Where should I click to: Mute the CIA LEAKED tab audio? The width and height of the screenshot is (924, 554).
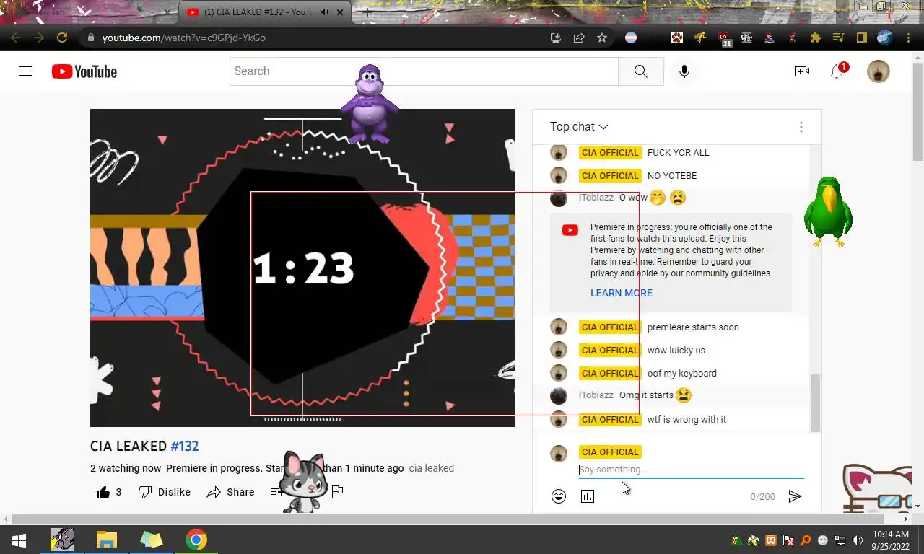click(x=325, y=12)
